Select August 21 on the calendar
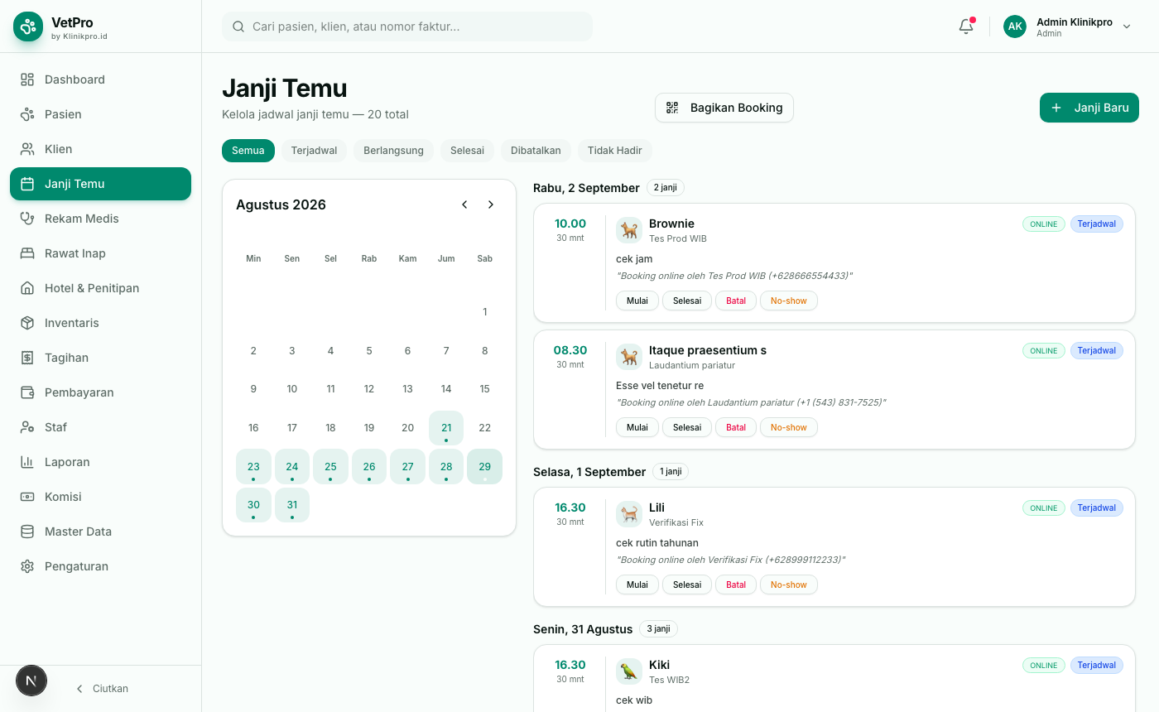This screenshot has height=712, width=1159. coord(446,428)
